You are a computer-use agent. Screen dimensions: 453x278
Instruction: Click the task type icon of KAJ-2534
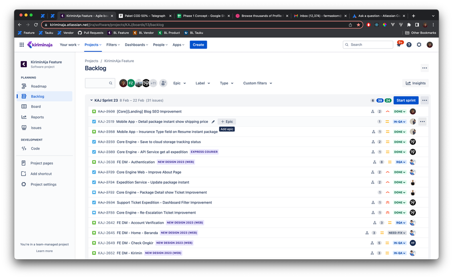coord(94,203)
